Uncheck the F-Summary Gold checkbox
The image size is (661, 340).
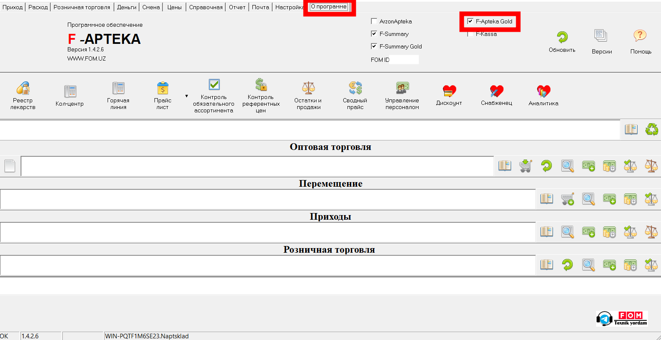(x=374, y=46)
